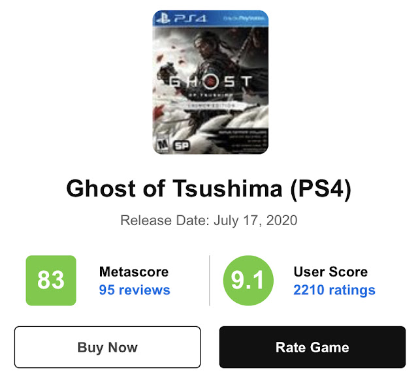This screenshot has width=418, height=383.
Task: Open the 2210 ratings link
Action: point(334,290)
